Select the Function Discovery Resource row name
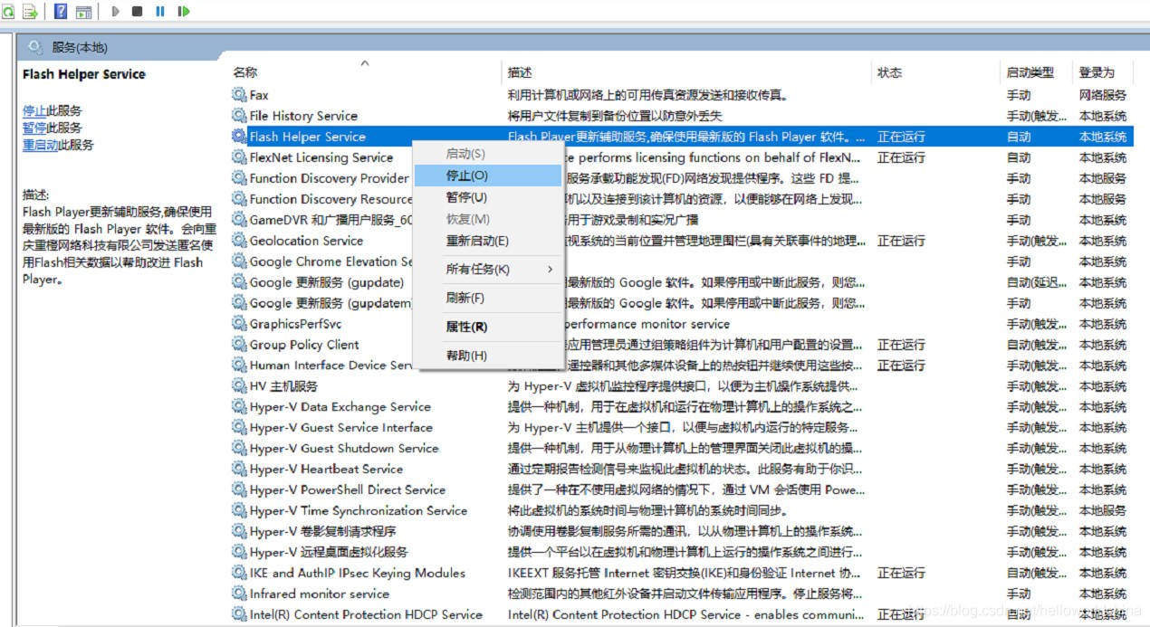 pos(331,199)
